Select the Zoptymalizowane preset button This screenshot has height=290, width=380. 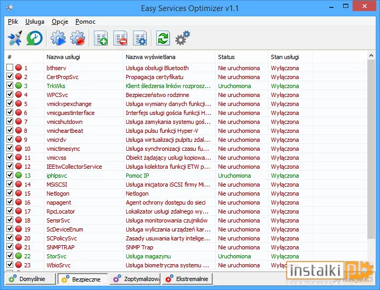pos(135,279)
